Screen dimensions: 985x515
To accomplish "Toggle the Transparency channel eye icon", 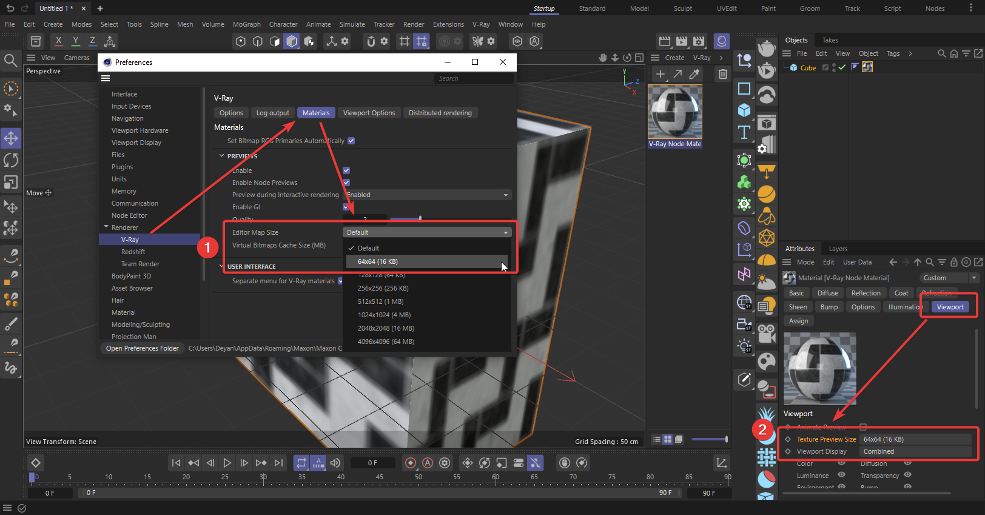I will (x=908, y=475).
